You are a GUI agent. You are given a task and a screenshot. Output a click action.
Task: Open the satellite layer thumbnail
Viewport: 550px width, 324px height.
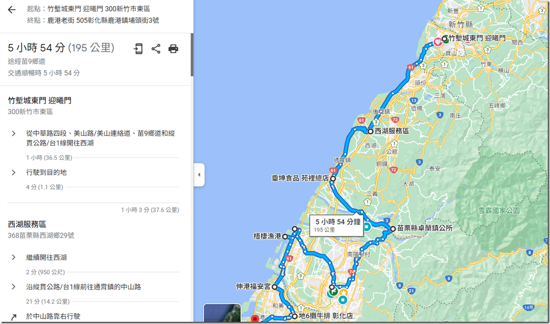222,313
